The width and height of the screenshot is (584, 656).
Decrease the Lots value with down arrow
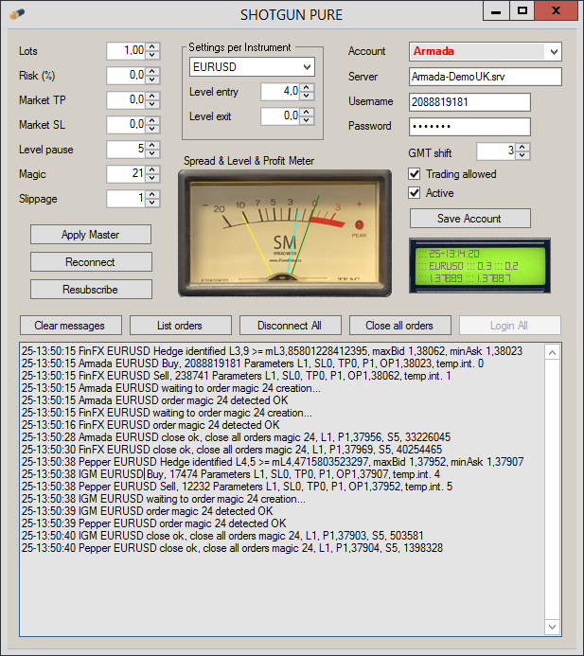[x=152, y=55]
